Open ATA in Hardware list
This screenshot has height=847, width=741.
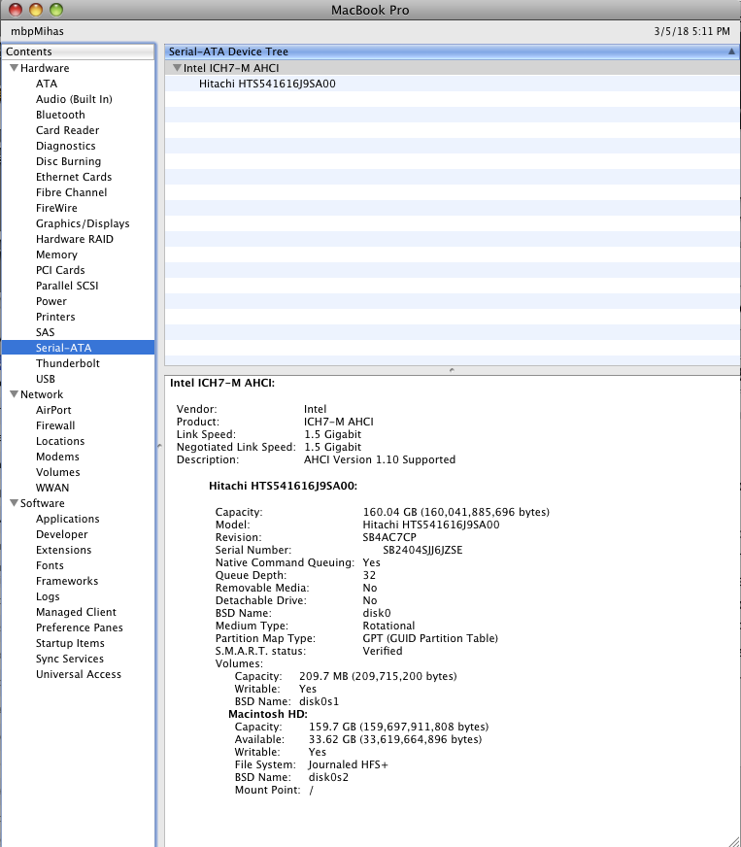[x=47, y=84]
